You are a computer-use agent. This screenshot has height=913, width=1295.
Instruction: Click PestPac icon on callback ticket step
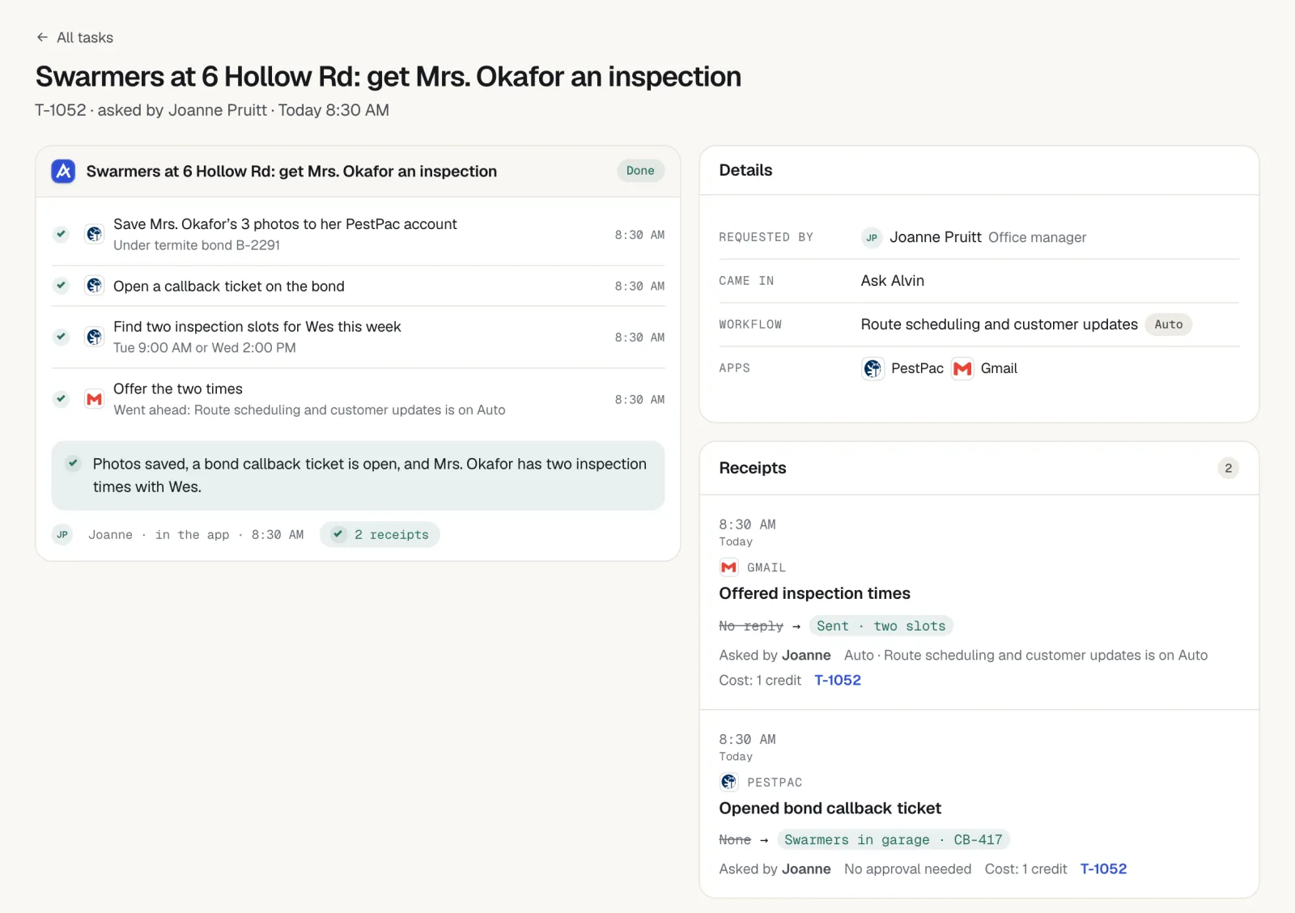(x=95, y=286)
